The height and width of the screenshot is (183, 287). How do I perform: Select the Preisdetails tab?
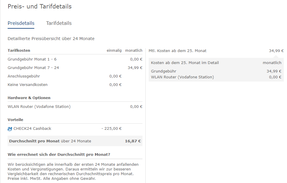(21, 23)
